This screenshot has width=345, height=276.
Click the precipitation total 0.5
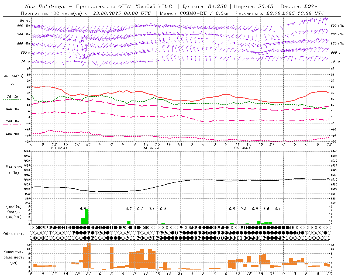click(x=232, y=209)
